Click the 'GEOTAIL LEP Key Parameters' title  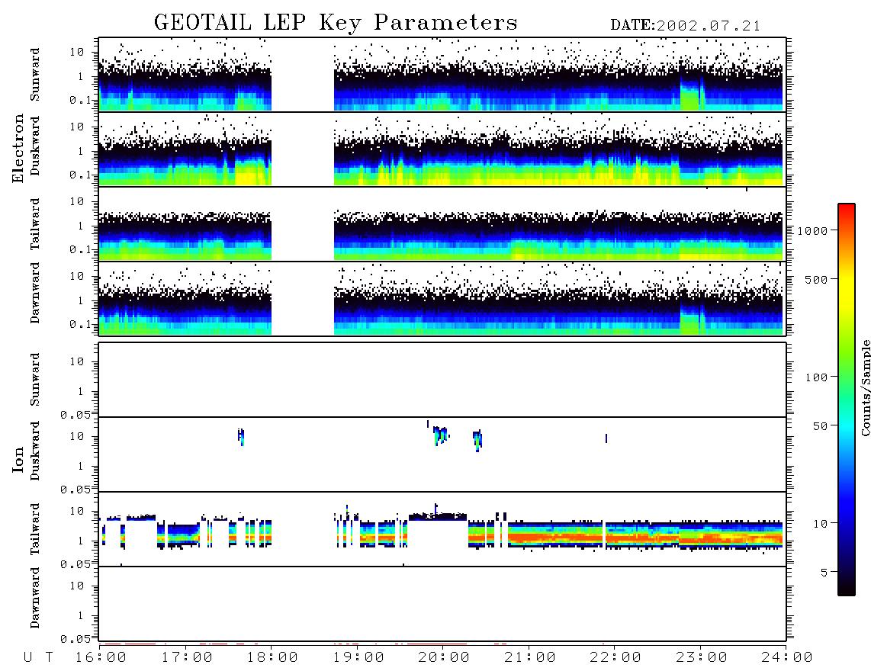pyautogui.click(x=336, y=23)
